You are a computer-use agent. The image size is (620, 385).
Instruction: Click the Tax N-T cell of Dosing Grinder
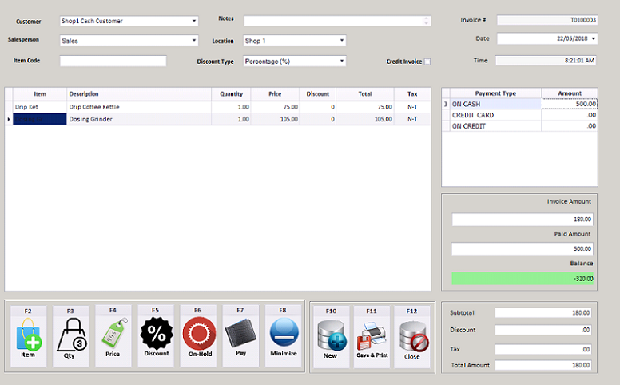click(x=412, y=119)
